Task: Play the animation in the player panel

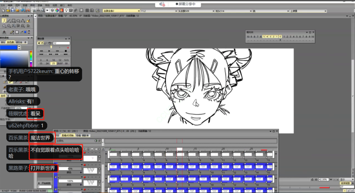Action: pyautogui.click(x=49, y=51)
